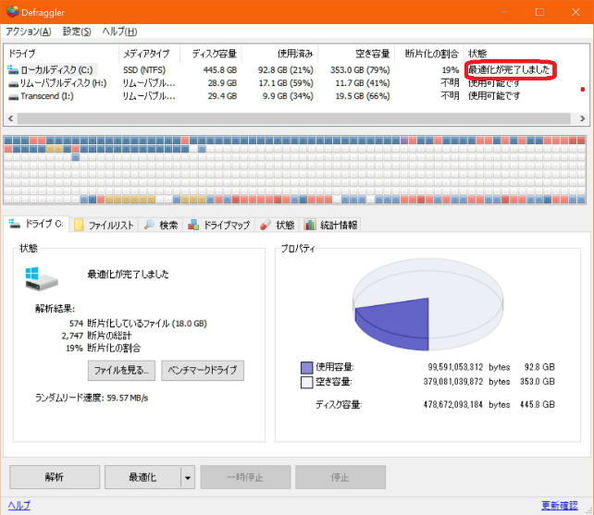Sort by the メディアタイプ column header
This screenshot has height=515, width=594.
coord(149,54)
